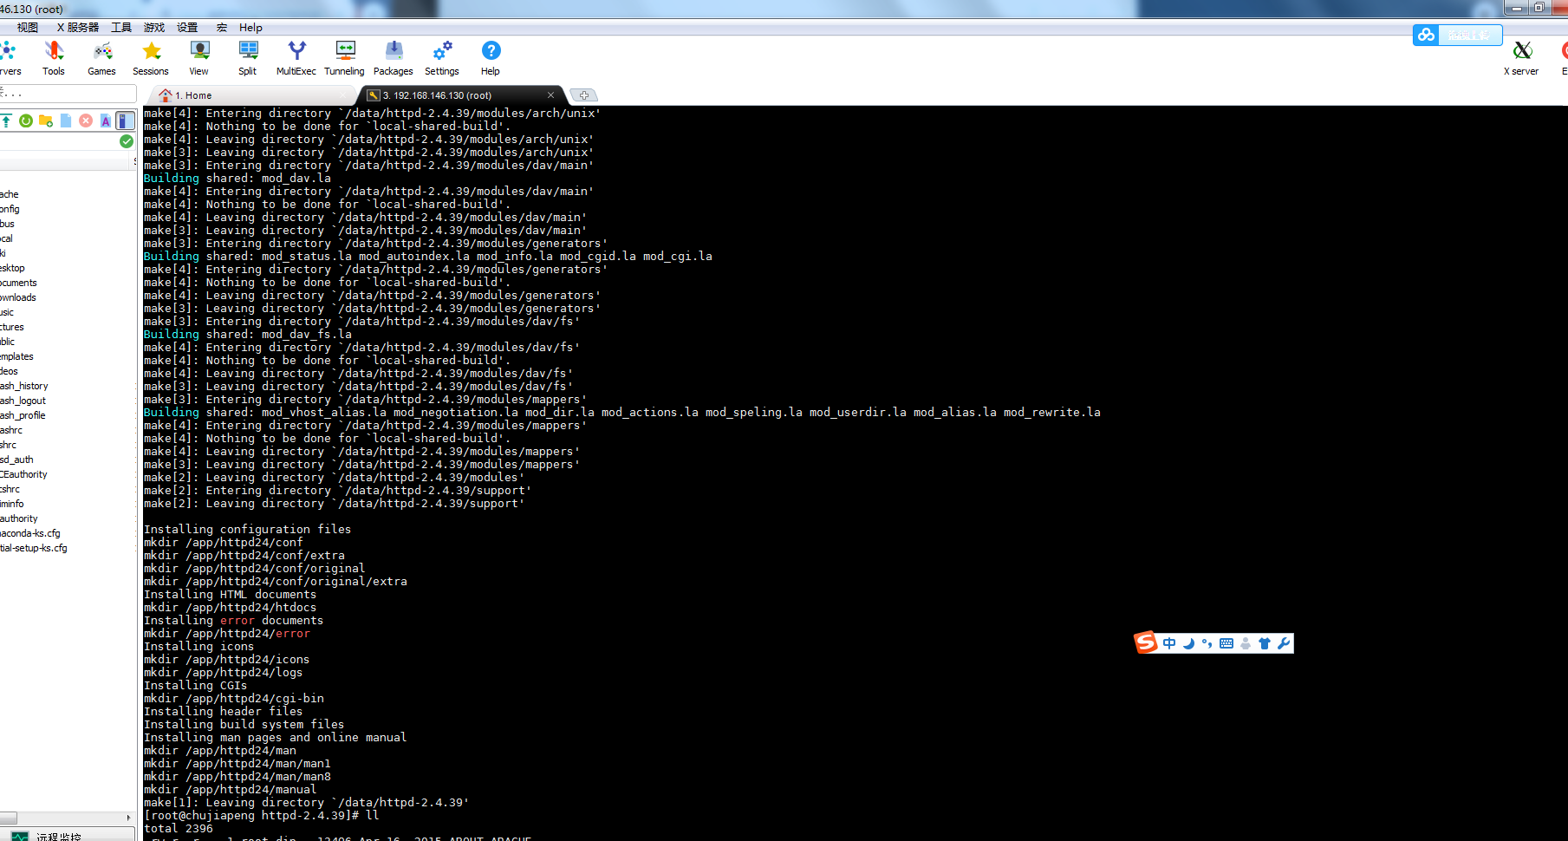This screenshot has width=1568, height=841.
Task: Click the SFTP horizontal scrollbar thumb
Action: pyautogui.click(x=8, y=818)
